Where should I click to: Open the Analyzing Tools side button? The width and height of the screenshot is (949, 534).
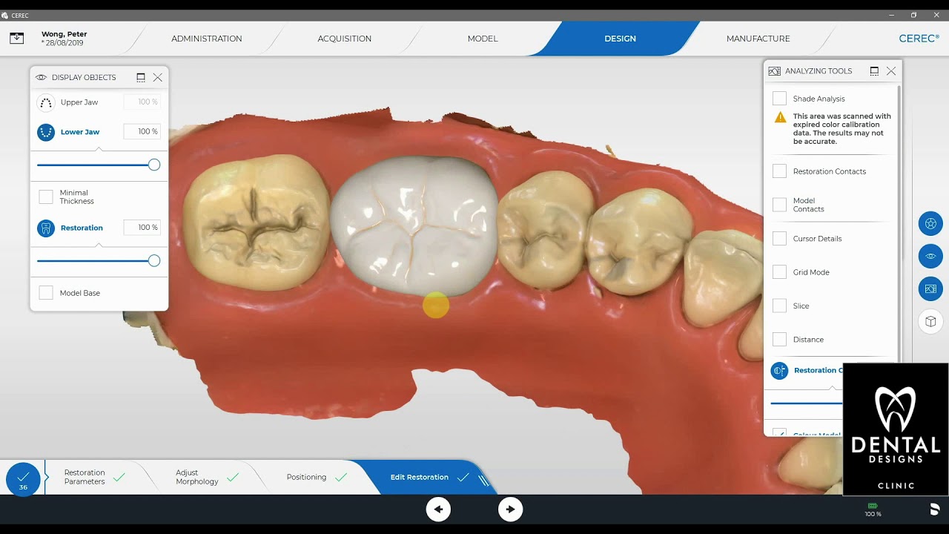tap(930, 289)
